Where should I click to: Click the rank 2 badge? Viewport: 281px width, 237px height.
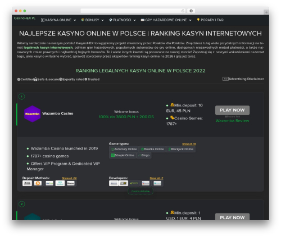[21, 204]
